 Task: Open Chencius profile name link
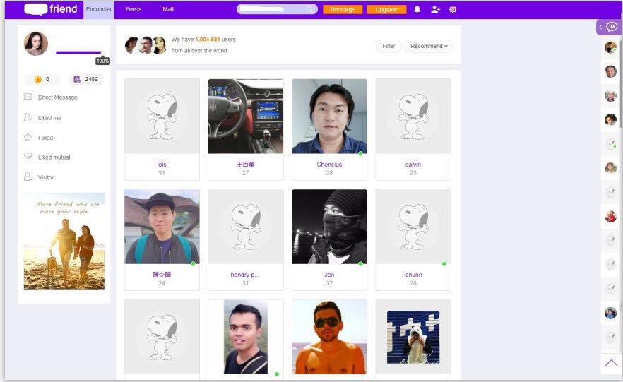tap(329, 165)
